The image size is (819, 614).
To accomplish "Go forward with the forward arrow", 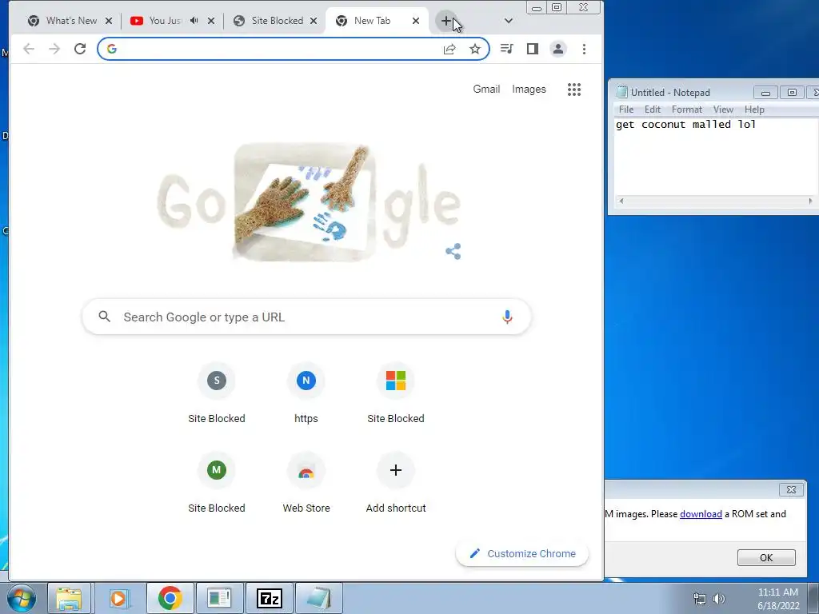I will [54, 49].
